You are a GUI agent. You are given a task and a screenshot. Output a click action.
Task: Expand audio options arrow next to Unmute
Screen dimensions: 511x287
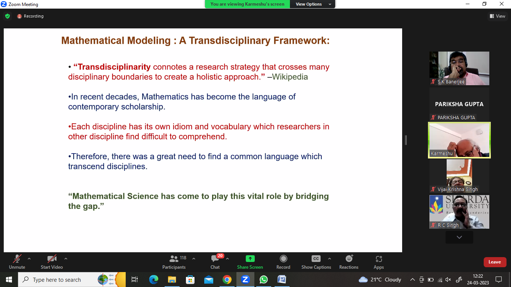[29, 259]
